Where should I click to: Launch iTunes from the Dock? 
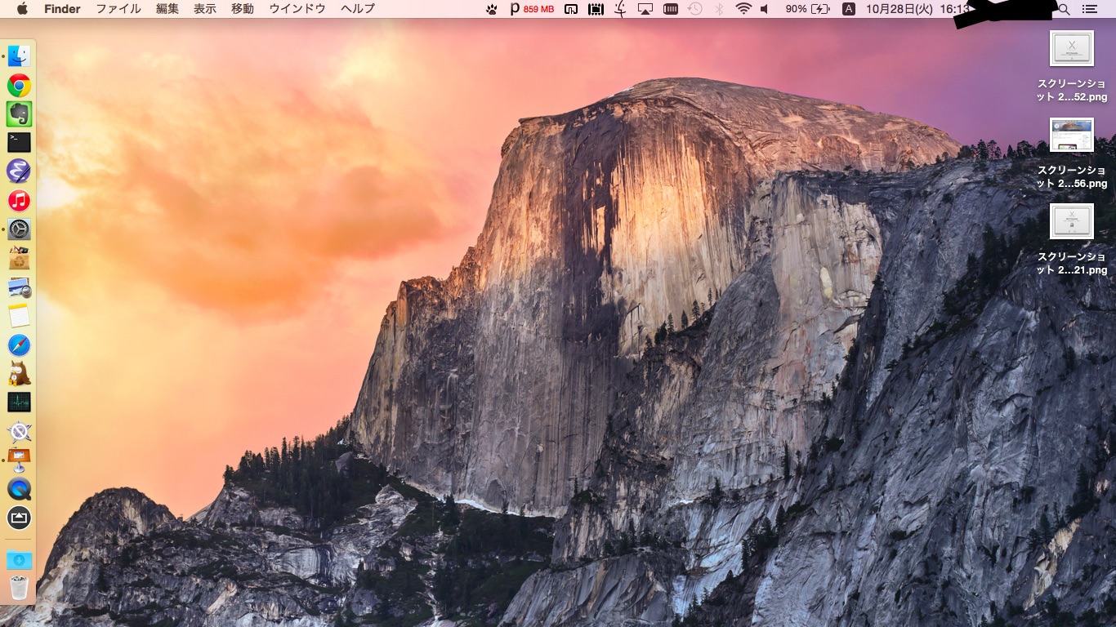[19, 200]
